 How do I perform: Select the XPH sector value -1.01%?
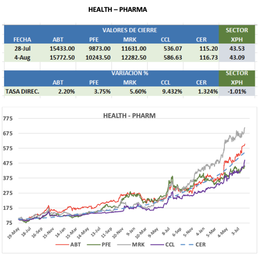coord(237,92)
